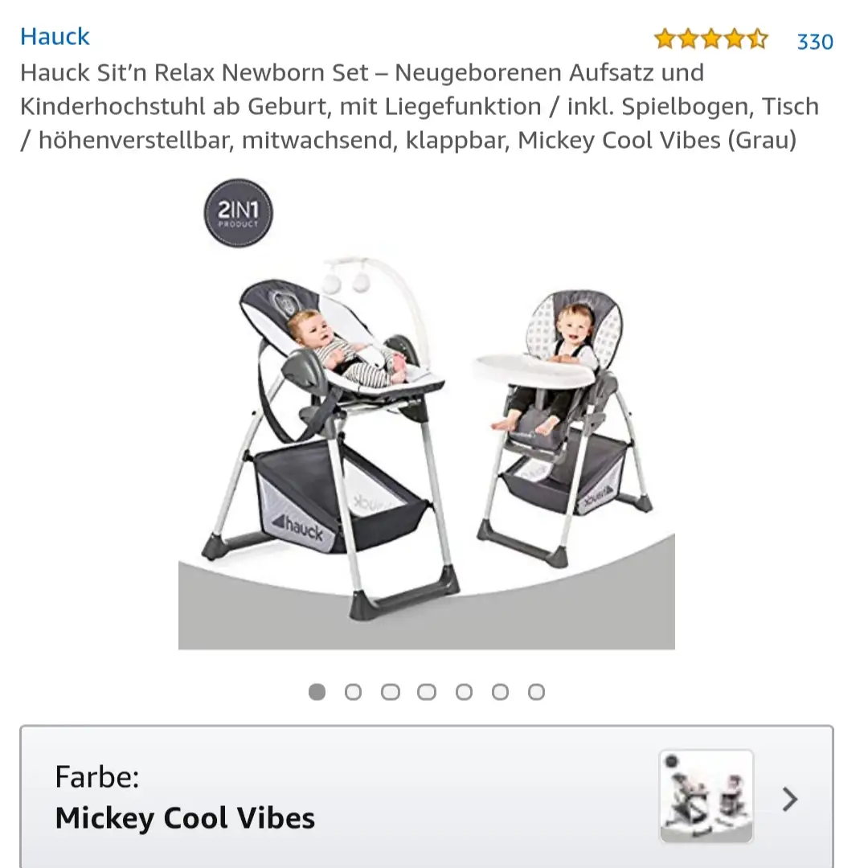Go to the second carousel image dot

pos(353,691)
